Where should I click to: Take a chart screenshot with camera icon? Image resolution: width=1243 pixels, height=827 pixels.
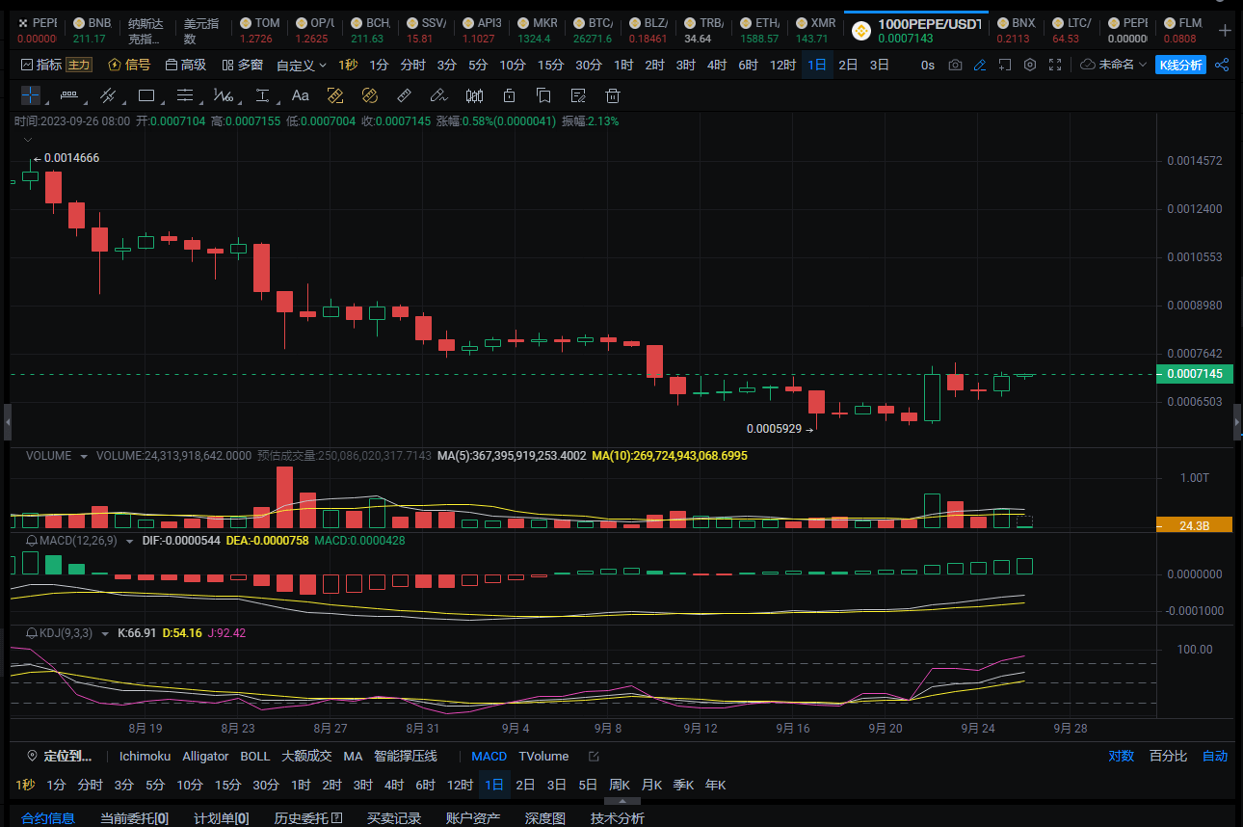[x=955, y=65]
